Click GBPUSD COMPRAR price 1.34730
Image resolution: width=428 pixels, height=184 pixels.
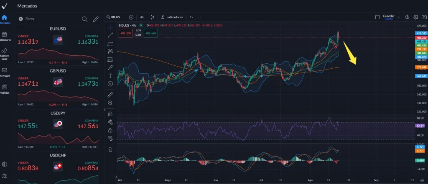(x=88, y=84)
